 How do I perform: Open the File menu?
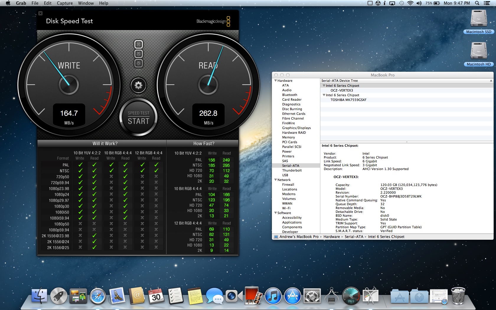coord(35,3)
